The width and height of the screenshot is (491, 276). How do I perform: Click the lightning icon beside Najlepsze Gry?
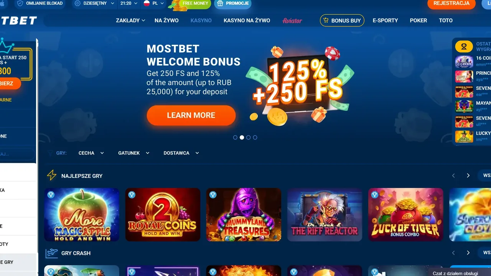51,176
